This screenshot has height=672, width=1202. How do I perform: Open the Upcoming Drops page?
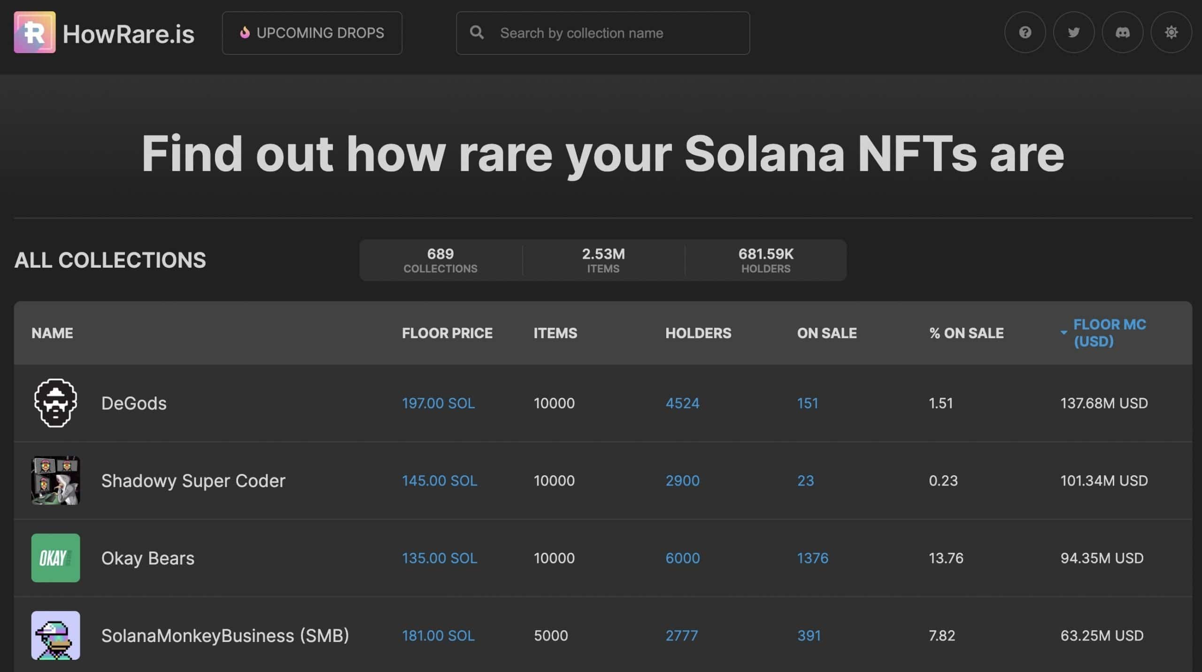click(x=312, y=33)
